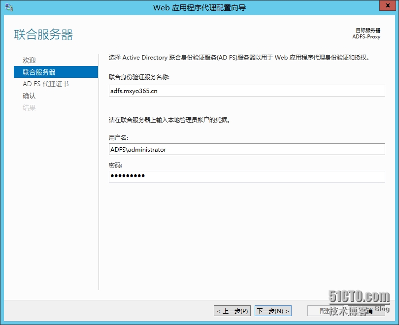Click the 密码 field label

coord(115,165)
